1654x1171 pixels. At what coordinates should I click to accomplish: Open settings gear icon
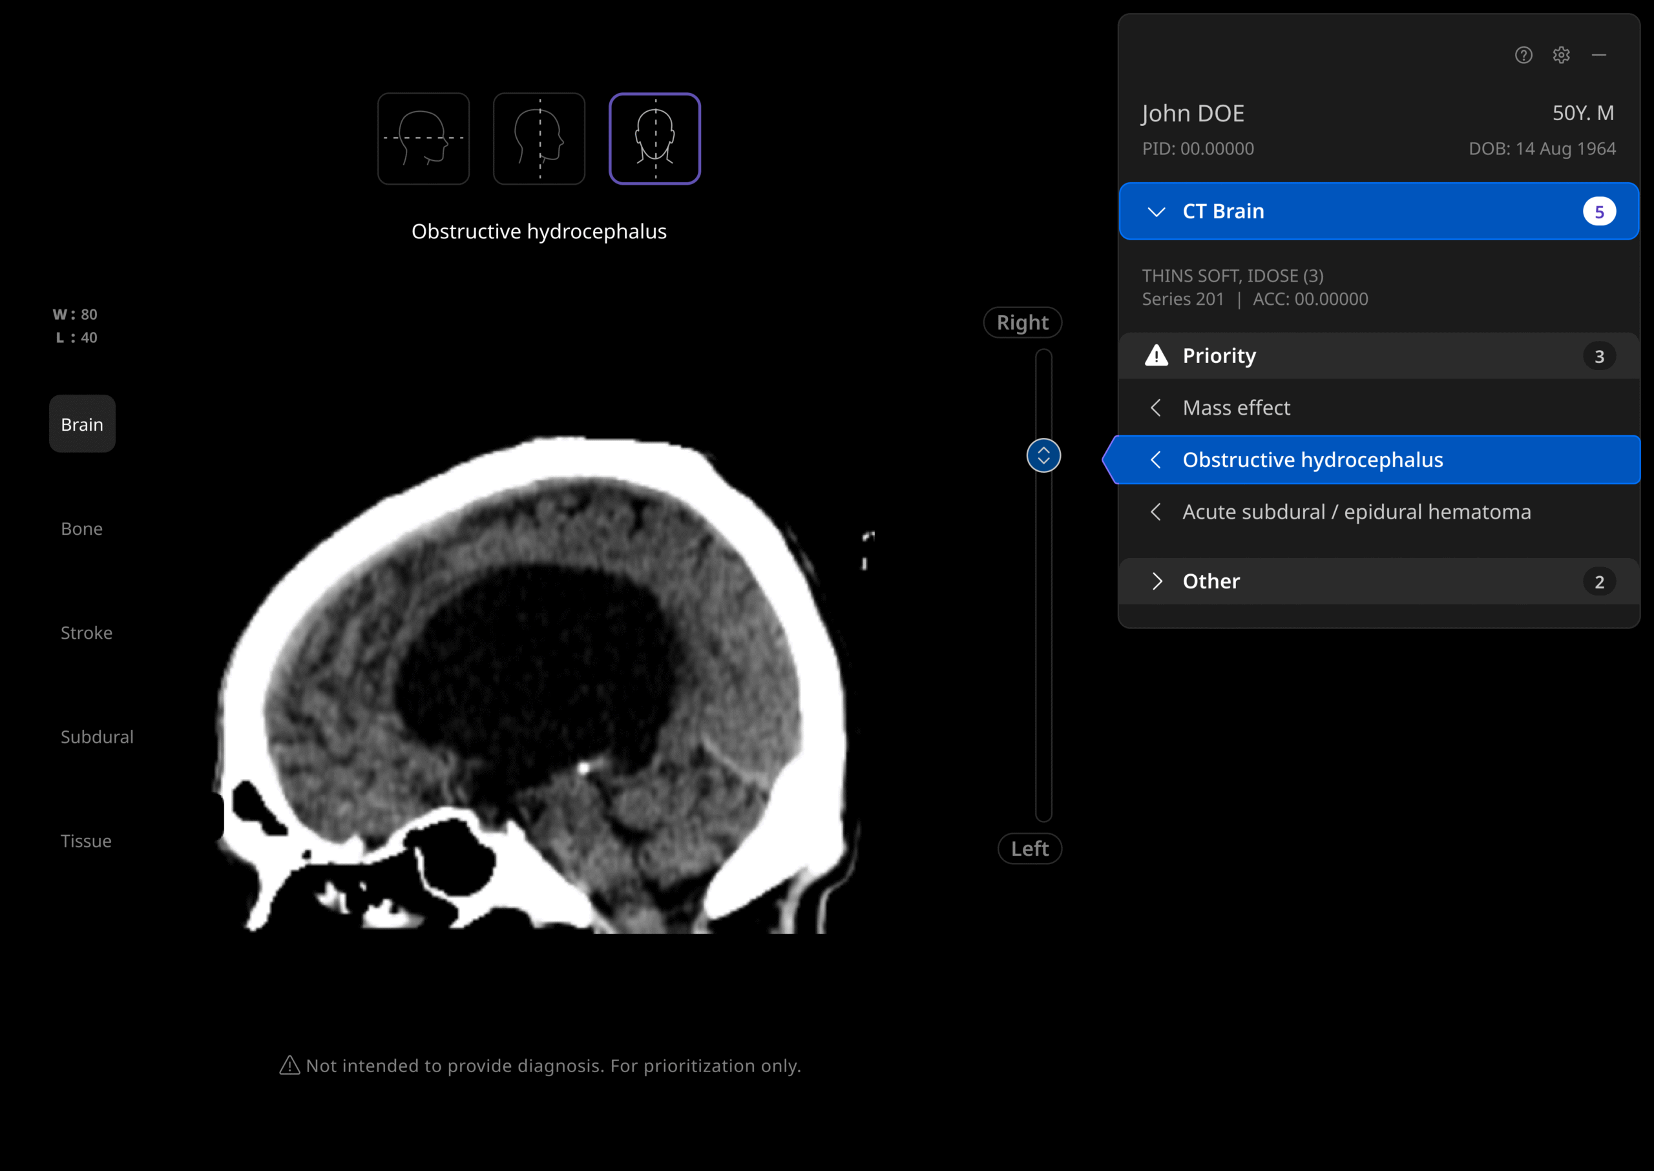pyautogui.click(x=1561, y=56)
